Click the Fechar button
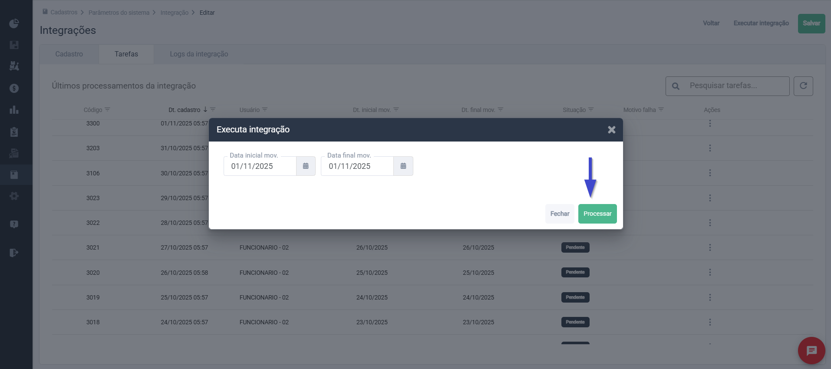This screenshot has width=831, height=369. (x=560, y=214)
